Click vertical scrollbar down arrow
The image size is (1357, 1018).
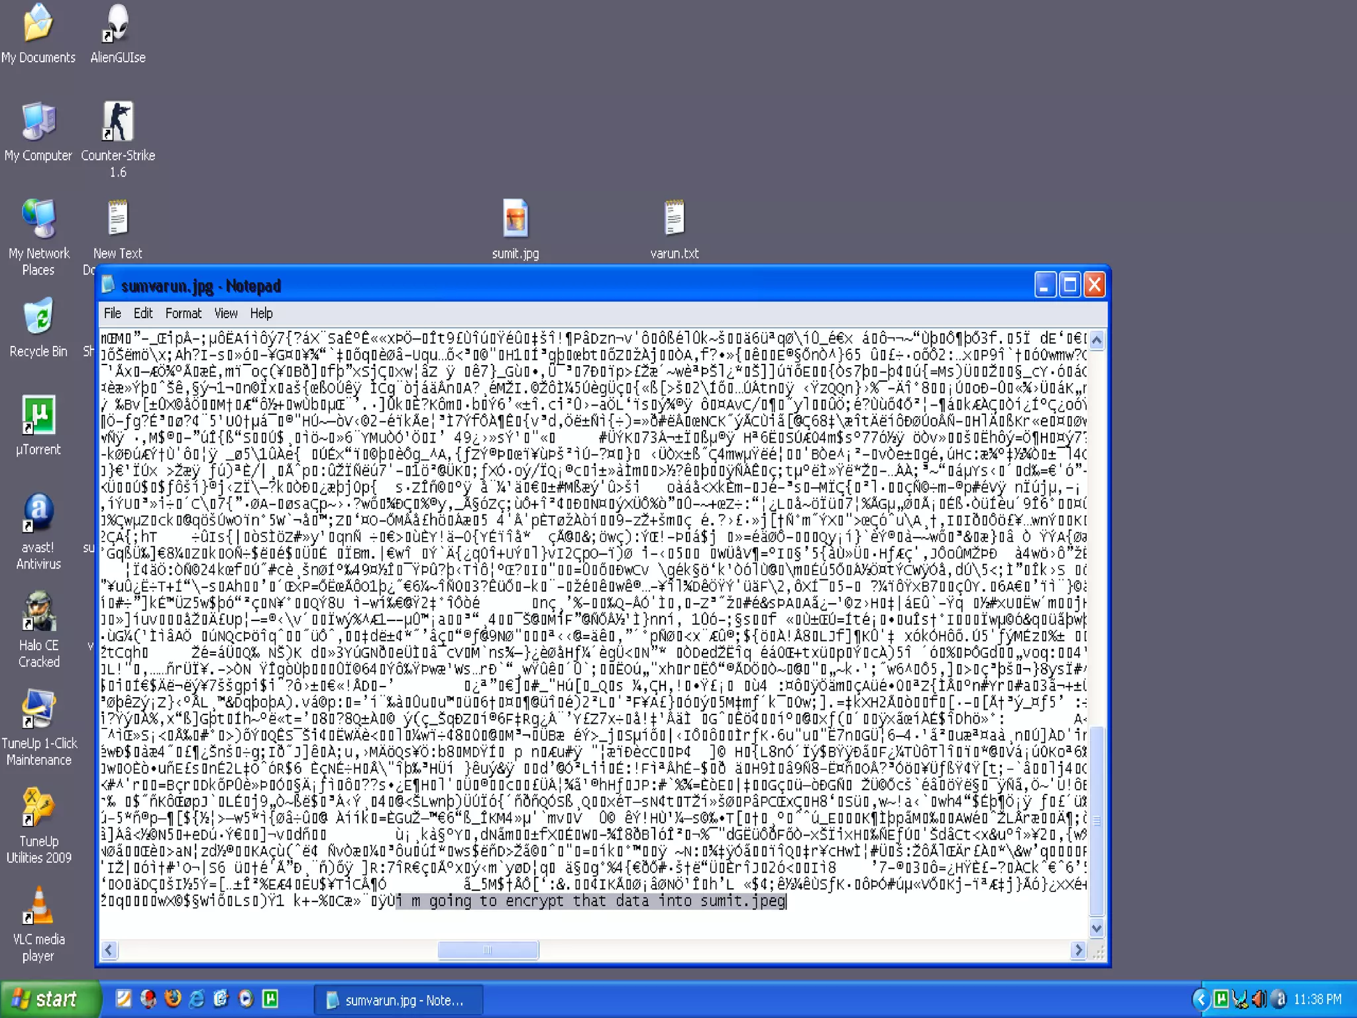coord(1097,929)
